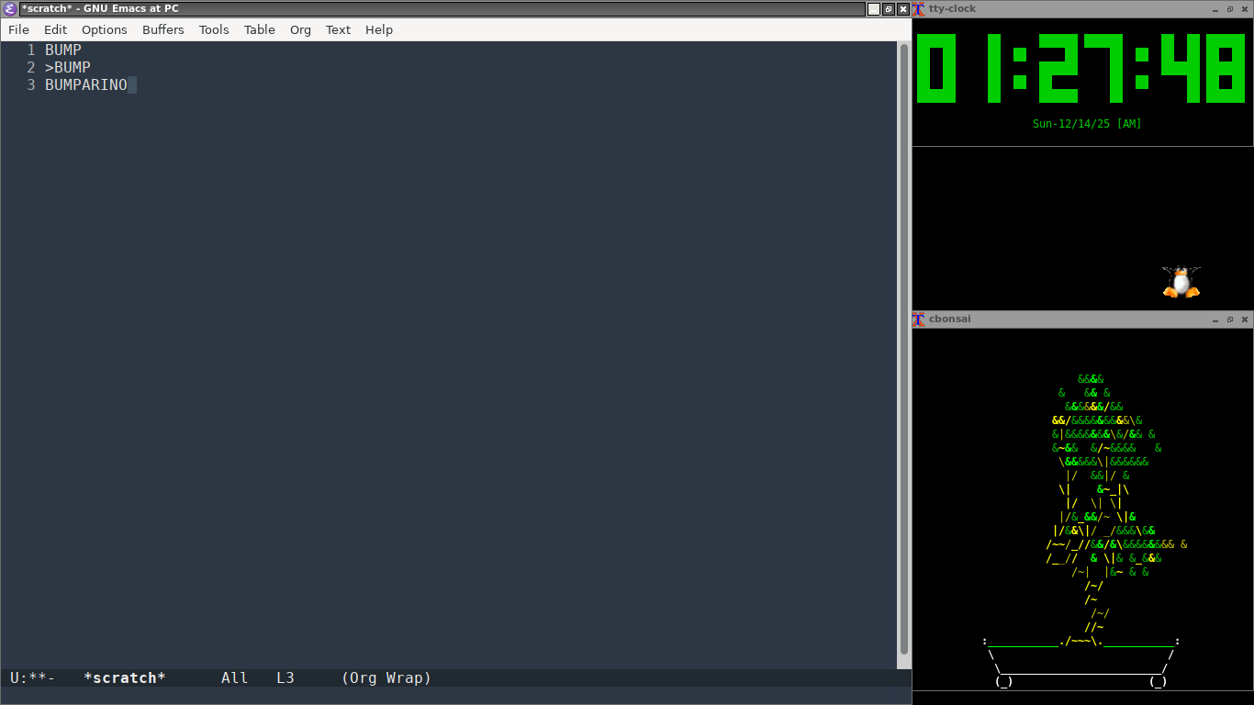Image resolution: width=1254 pixels, height=705 pixels.
Task: Click the date 'Sun-12/14/25 [AM]' in tty-clock
Action: point(1087,124)
